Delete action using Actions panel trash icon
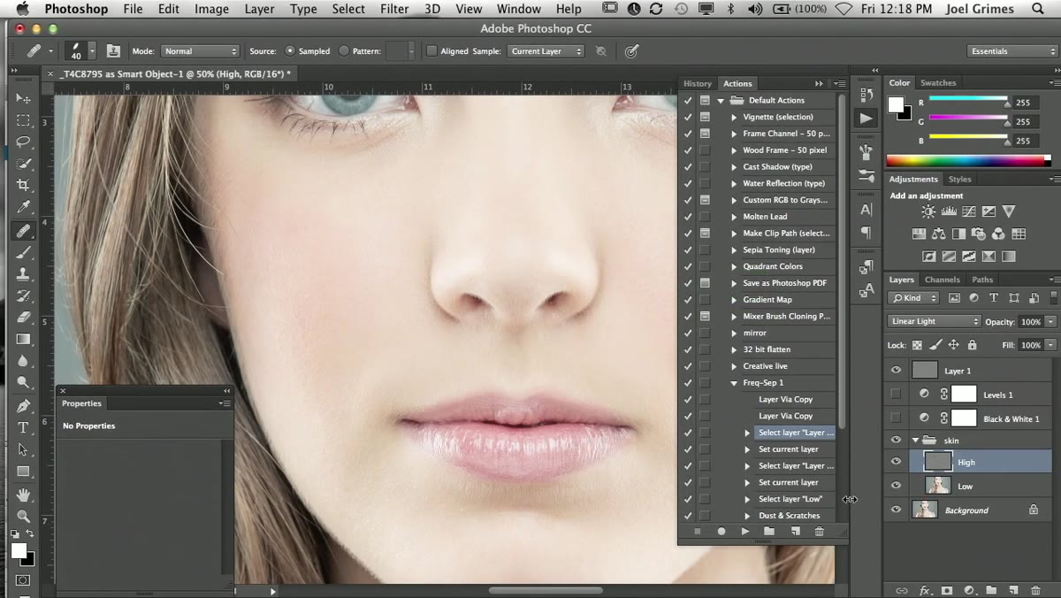This screenshot has width=1061, height=598. [819, 532]
